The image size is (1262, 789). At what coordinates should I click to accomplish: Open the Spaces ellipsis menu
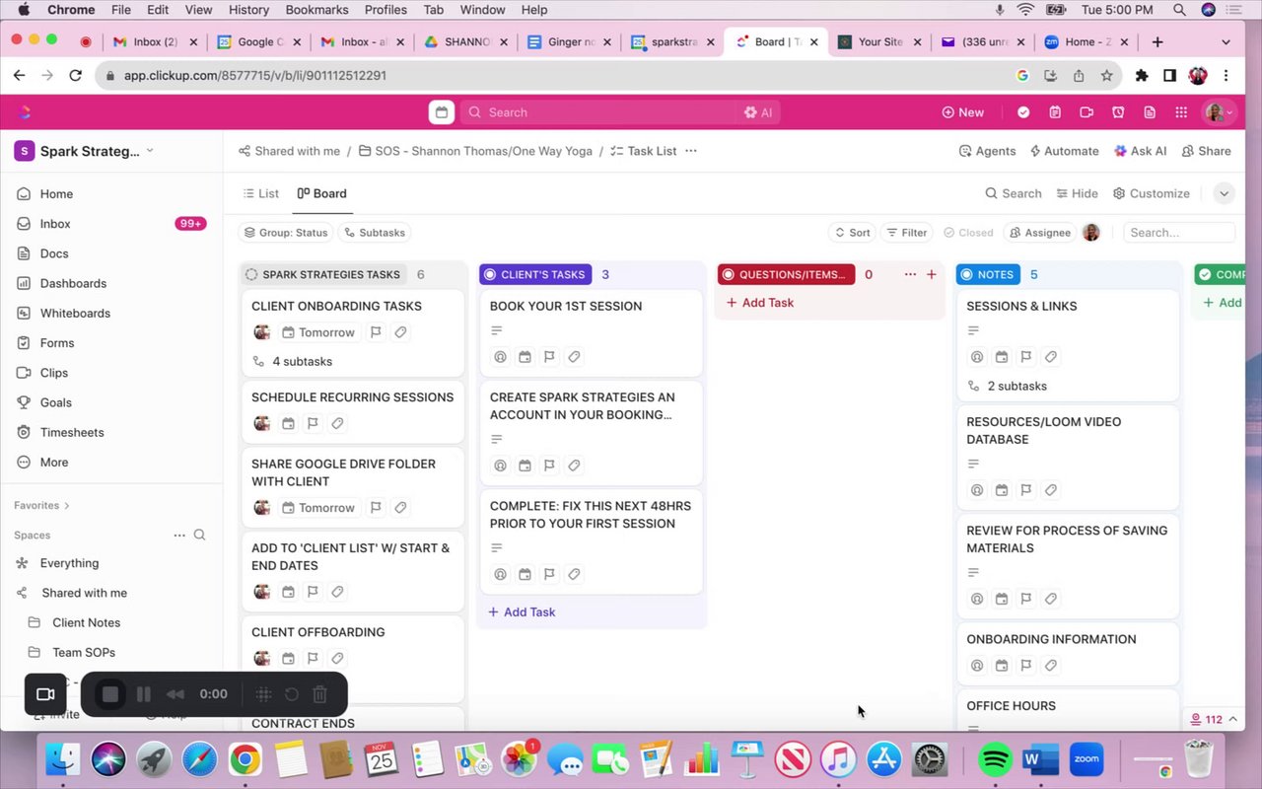coord(179,535)
